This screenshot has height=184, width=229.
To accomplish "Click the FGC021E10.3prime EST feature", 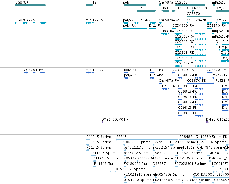I will point(125,177).
